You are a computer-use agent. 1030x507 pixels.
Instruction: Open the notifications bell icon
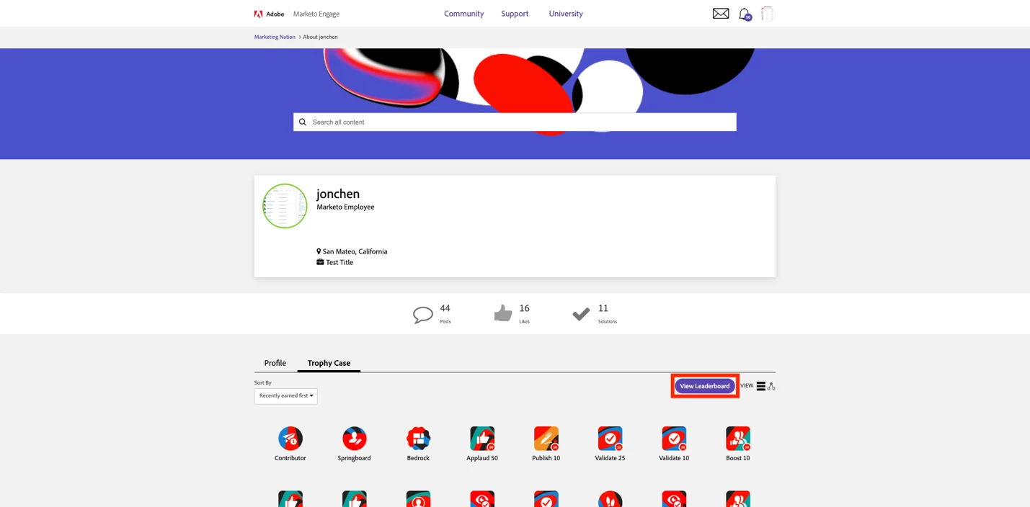pyautogui.click(x=745, y=14)
